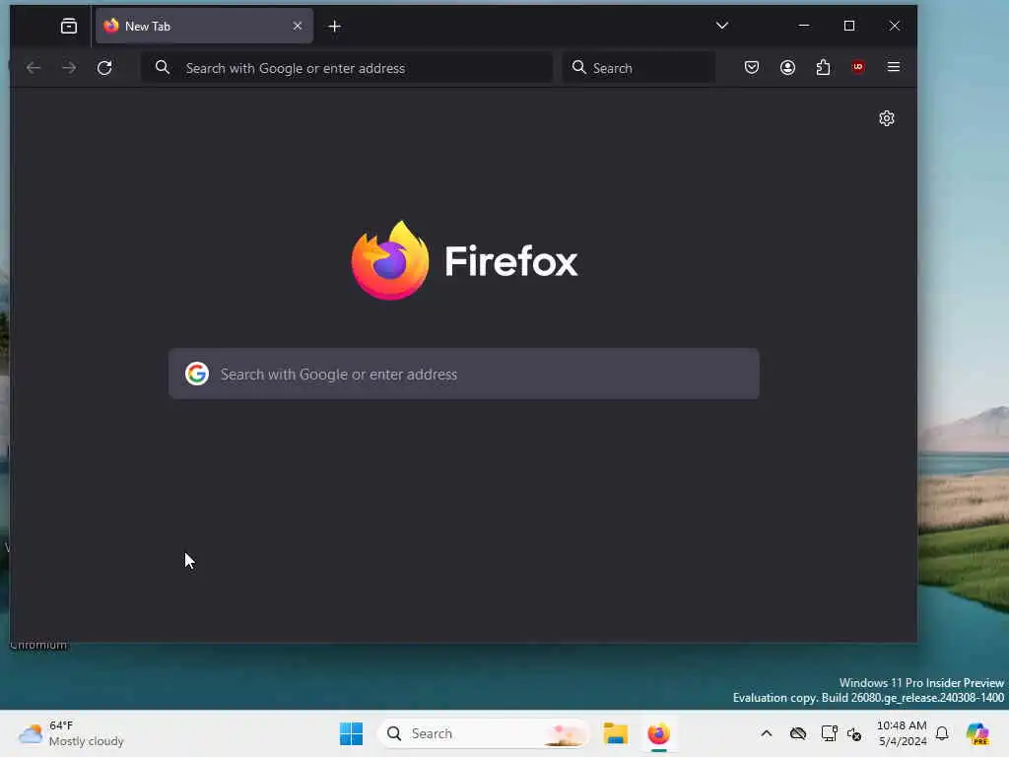Open File Explorer from taskbar
This screenshot has width=1009, height=757.
click(615, 733)
